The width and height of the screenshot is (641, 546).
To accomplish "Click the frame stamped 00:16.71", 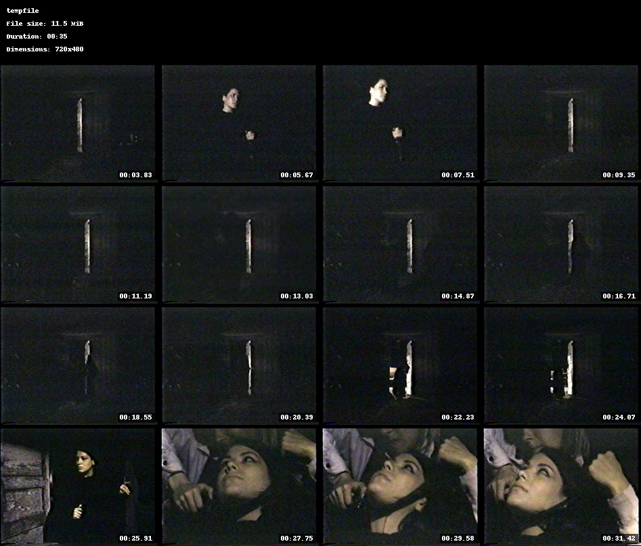I will pyautogui.click(x=561, y=244).
